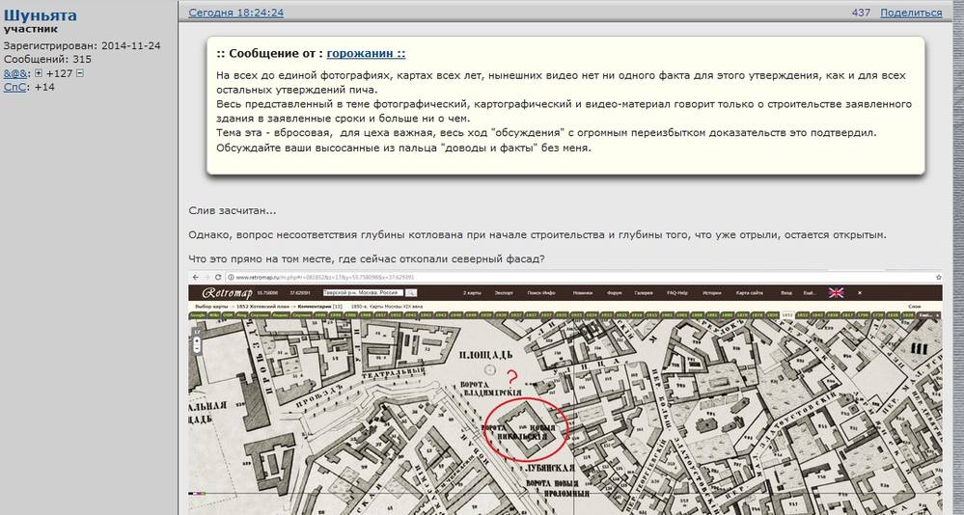This screenshot has height=515, width=964.
Task: Open the quoted author link горожанин
Action: (366, 53)
